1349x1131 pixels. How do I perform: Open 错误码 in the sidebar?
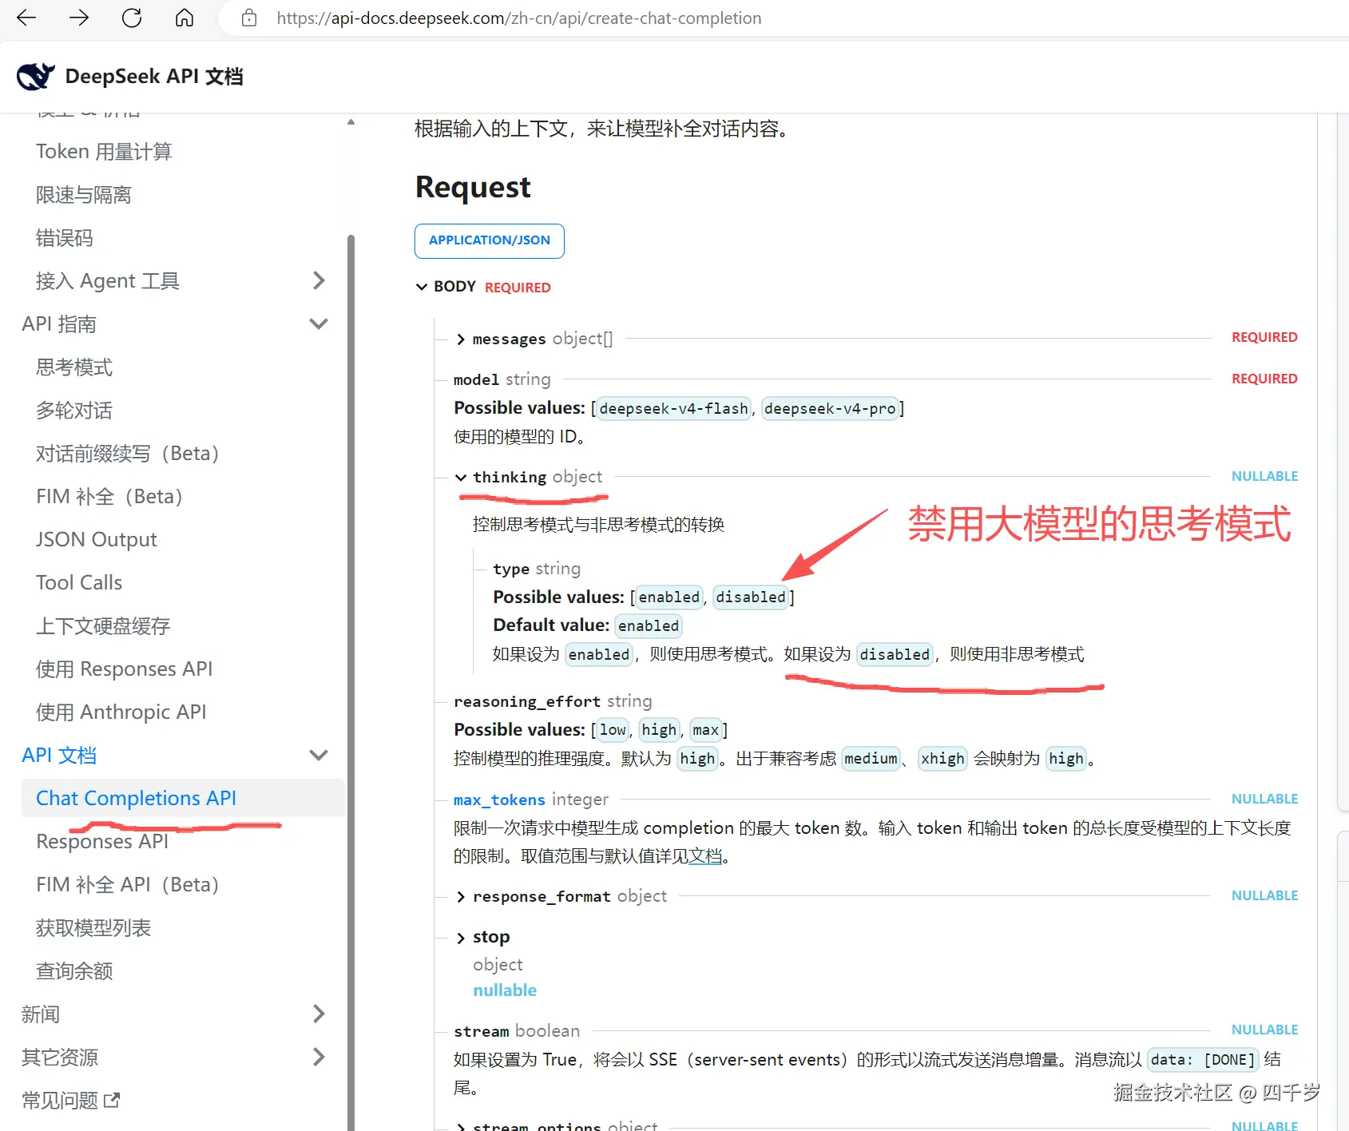coord(65,237)
